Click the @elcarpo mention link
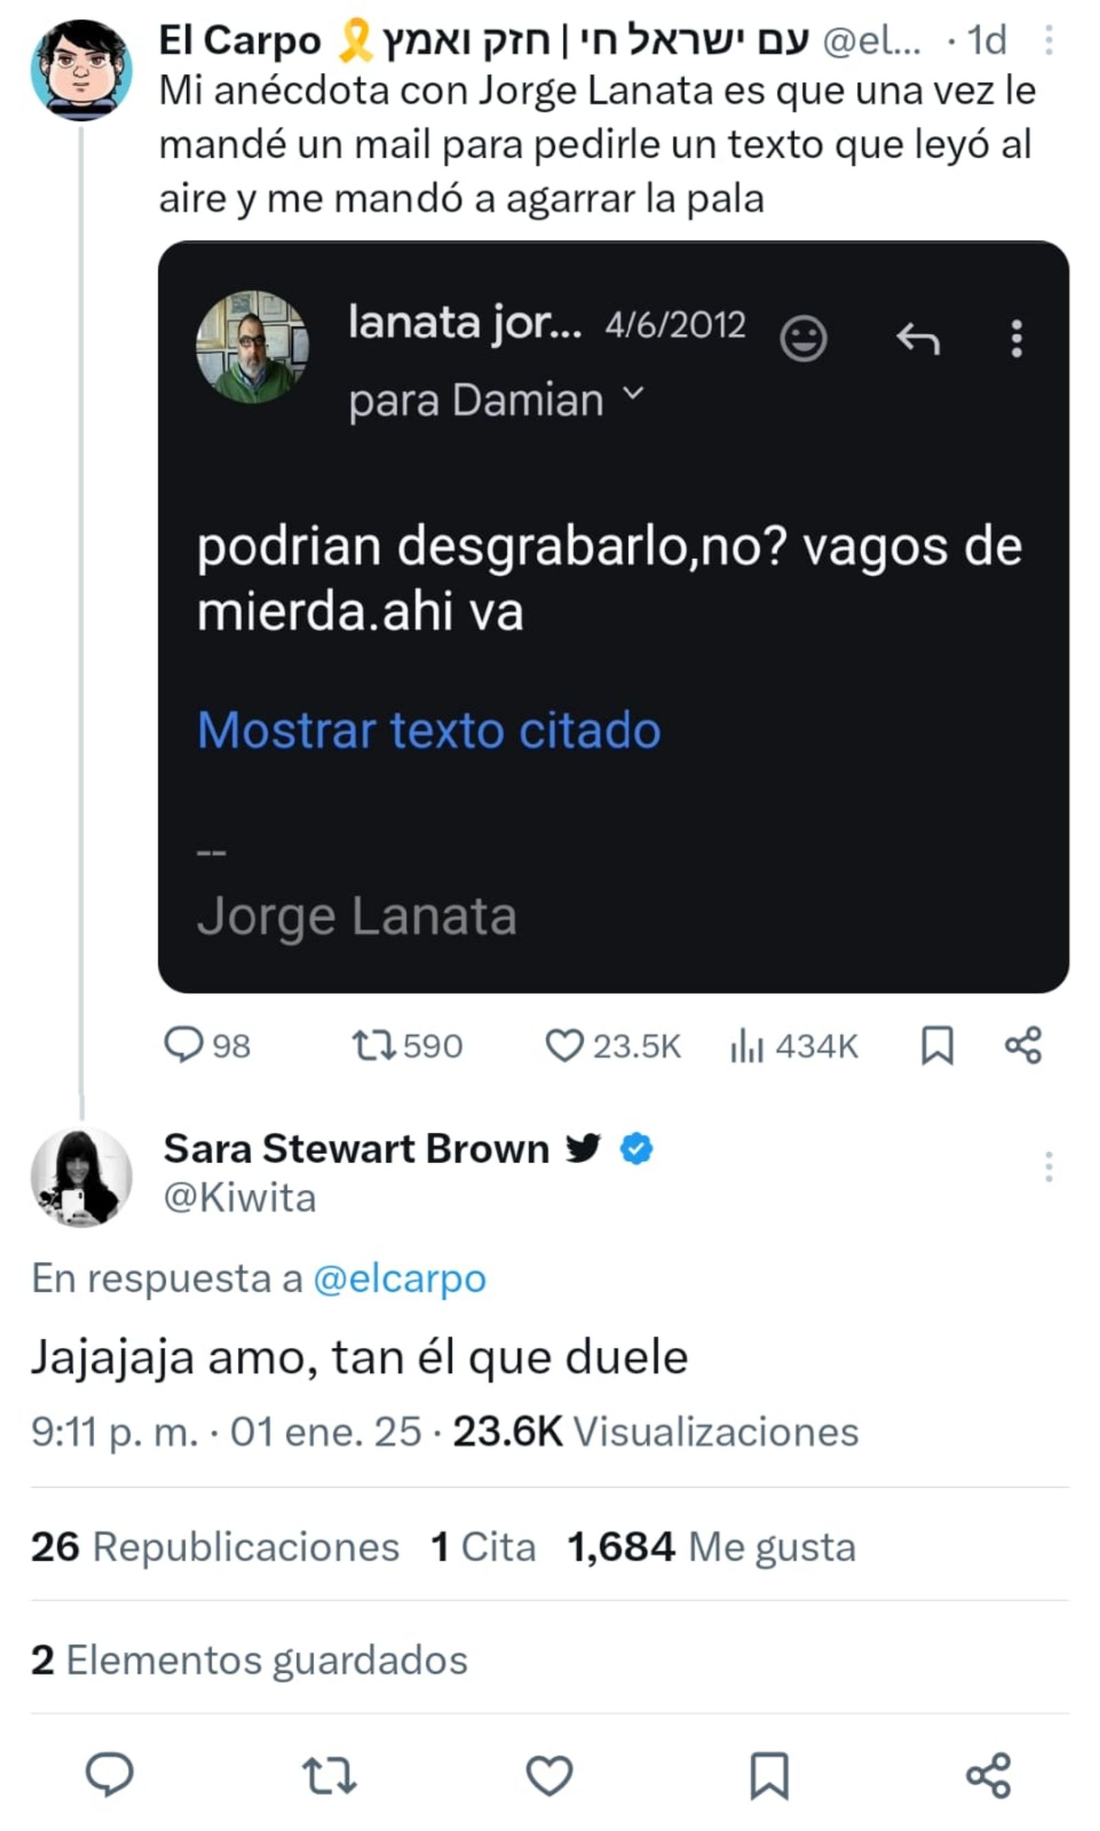The width and height of the screenshot is (1100, 1831). [x=399, y=1279]
